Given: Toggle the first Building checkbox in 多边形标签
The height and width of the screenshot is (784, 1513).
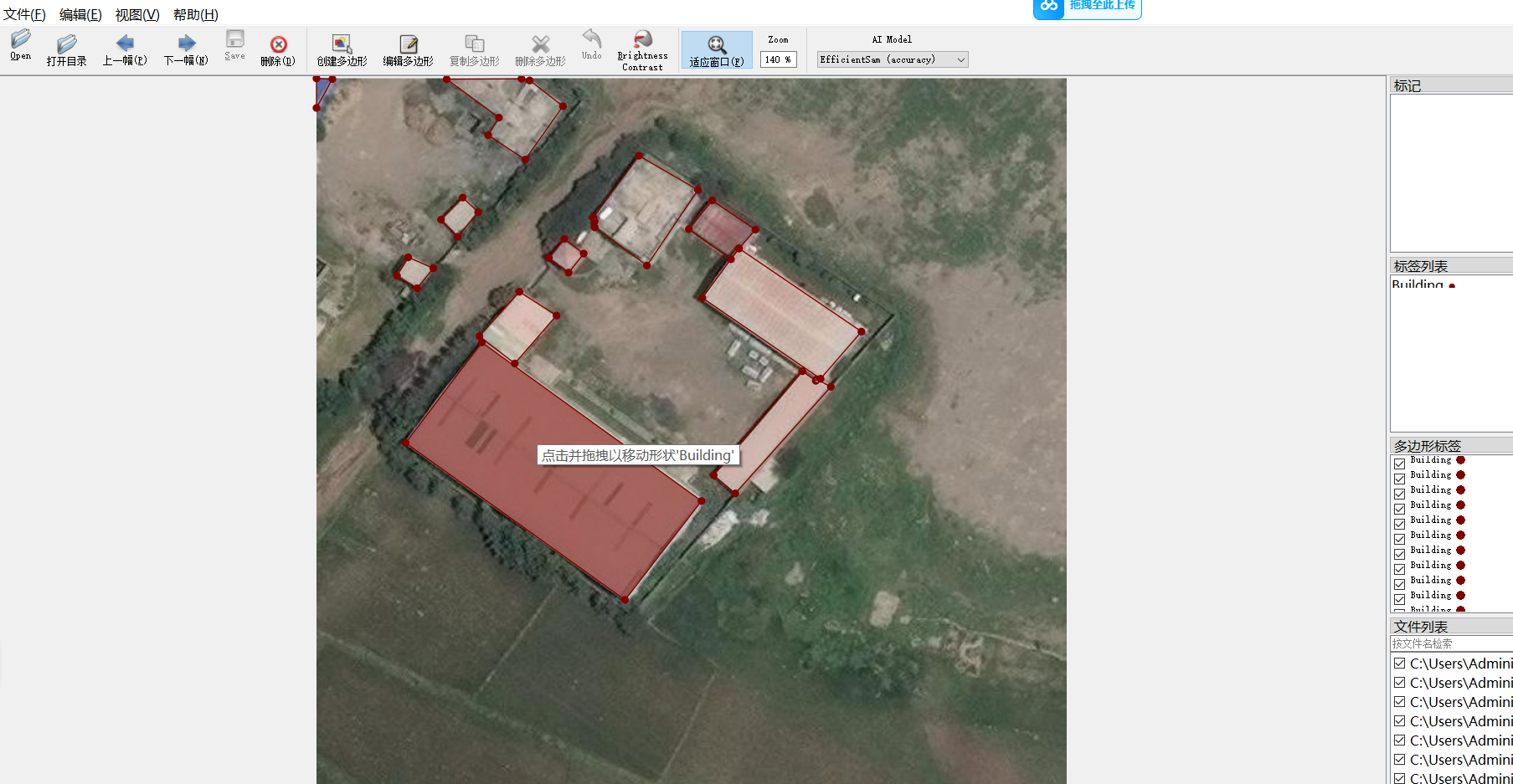Looking at the screenshot, I should tap(1399, 464).
